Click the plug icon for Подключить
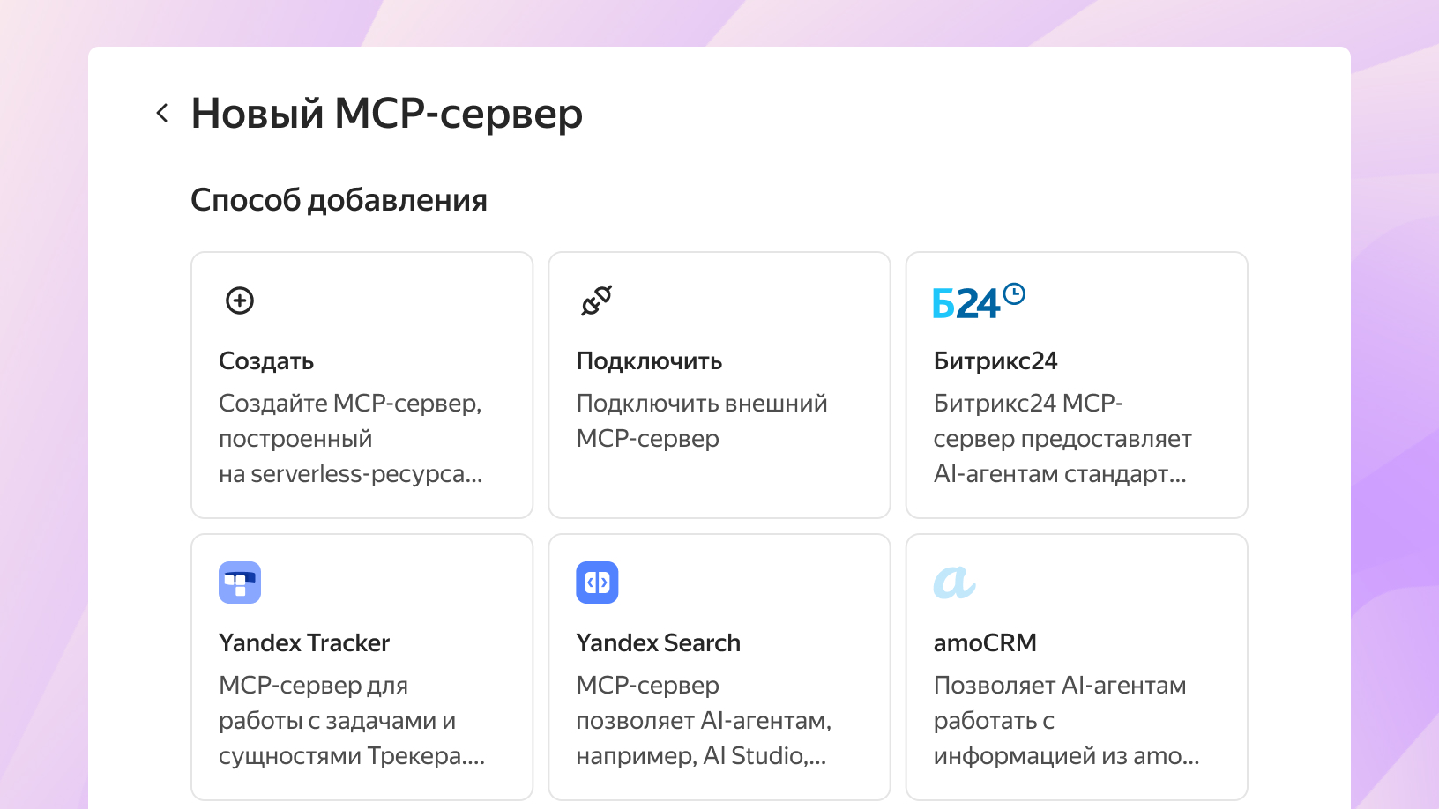1439x809 pixels. (x=597, y=301)
